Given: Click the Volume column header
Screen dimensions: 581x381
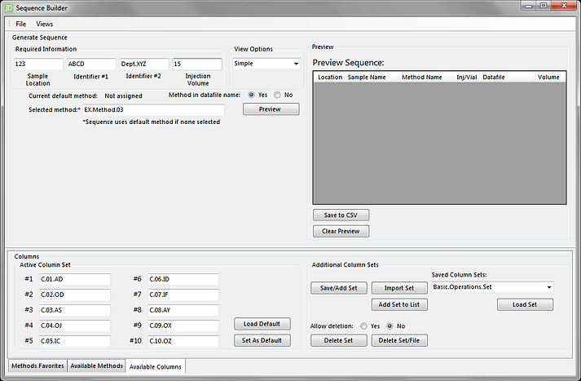Looking at the screenshot, I should click(x=550, y=78).
